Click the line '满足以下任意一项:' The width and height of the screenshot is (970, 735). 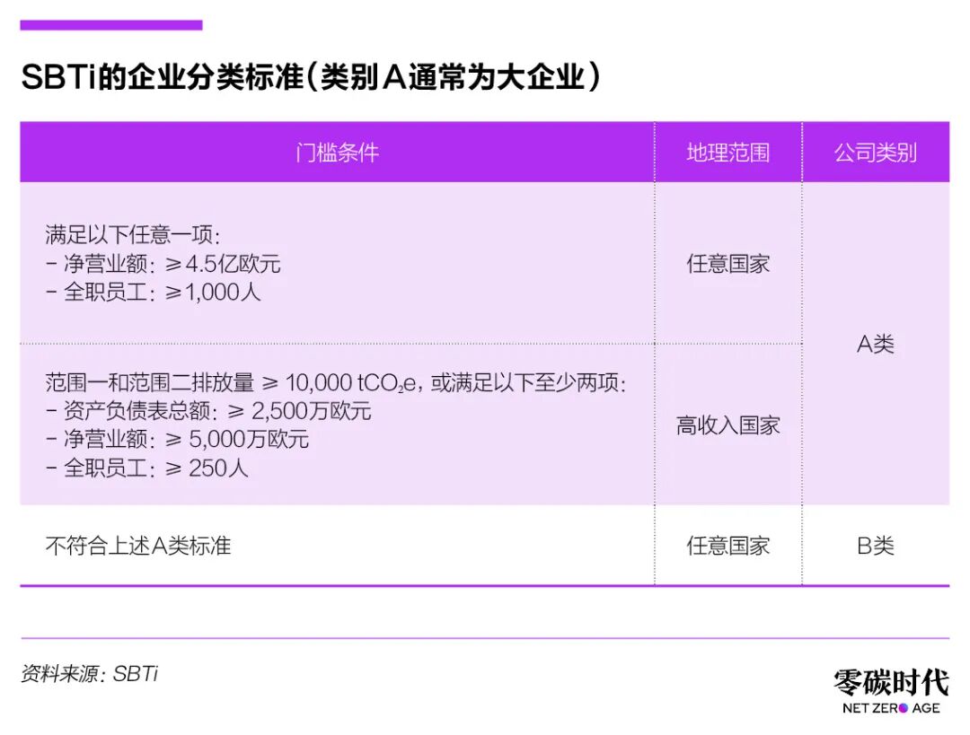coord(132,235)
